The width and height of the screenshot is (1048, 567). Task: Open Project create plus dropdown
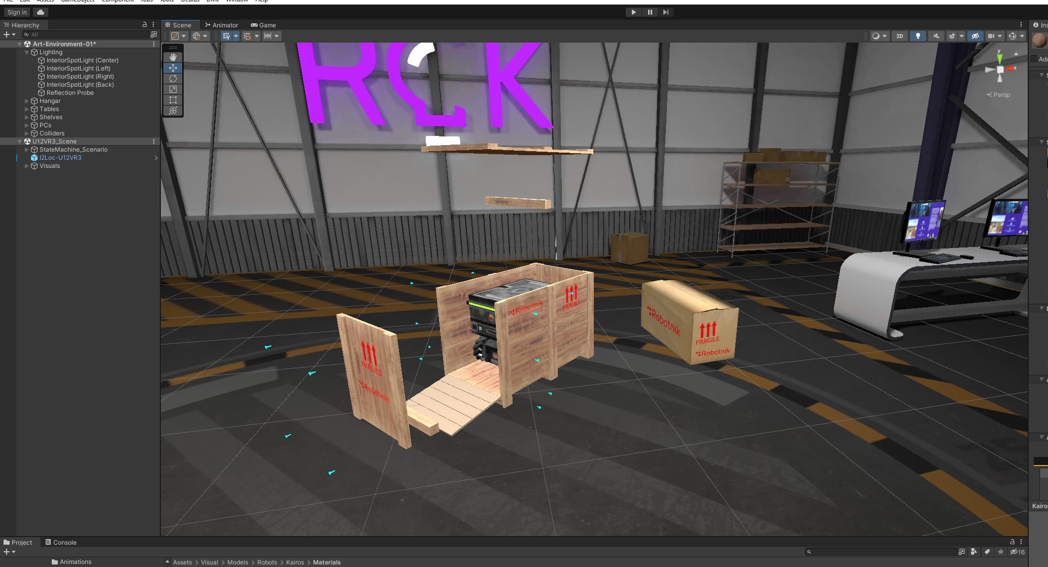pyautogui.click(x=9, y=552)
